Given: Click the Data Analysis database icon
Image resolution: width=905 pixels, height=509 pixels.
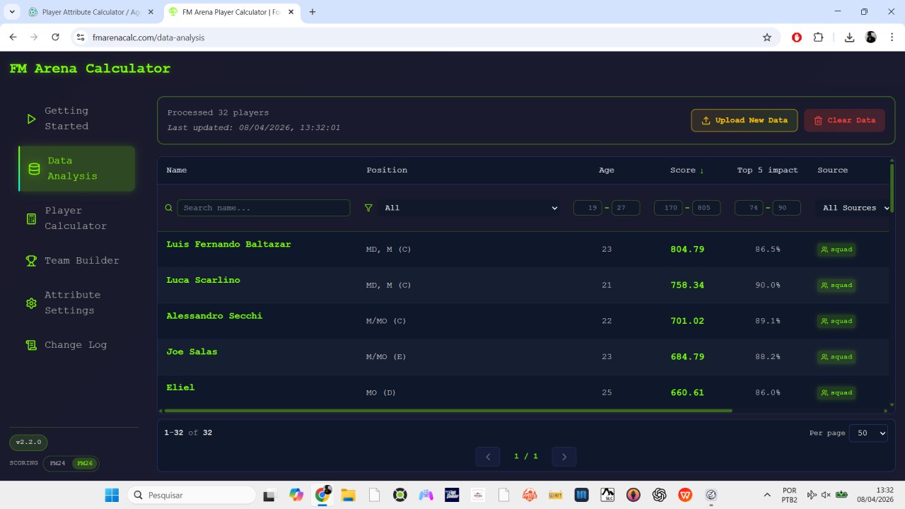Looking at the screenshot, I should coord(34,169).
